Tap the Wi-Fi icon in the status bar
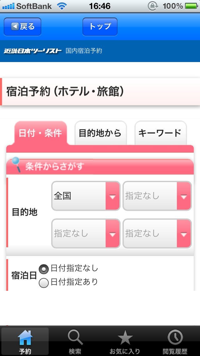 [62, 6]
